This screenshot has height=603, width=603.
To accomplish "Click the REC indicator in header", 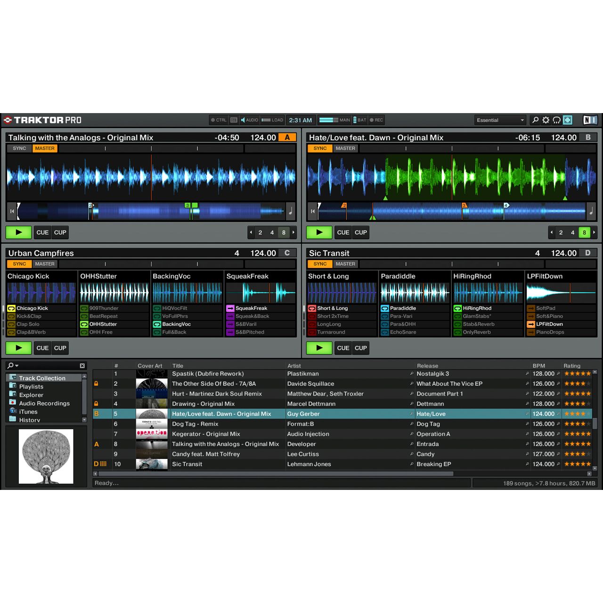I will point(376,120).
